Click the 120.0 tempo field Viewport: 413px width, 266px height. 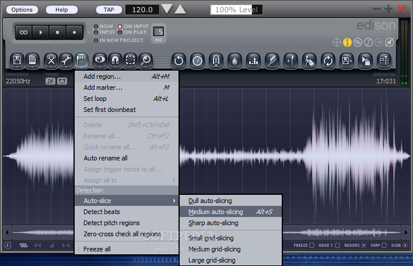click(142, 10)
